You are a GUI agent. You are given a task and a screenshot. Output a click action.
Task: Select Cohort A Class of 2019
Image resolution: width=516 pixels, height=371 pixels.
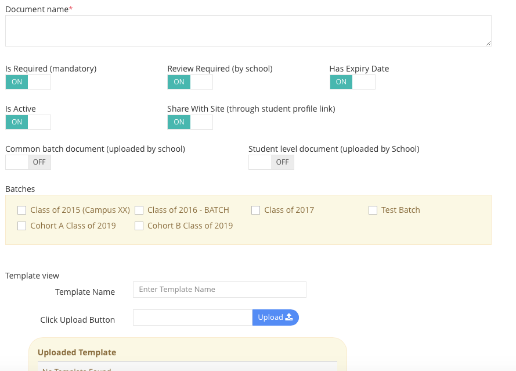click(x=21, y=226)
